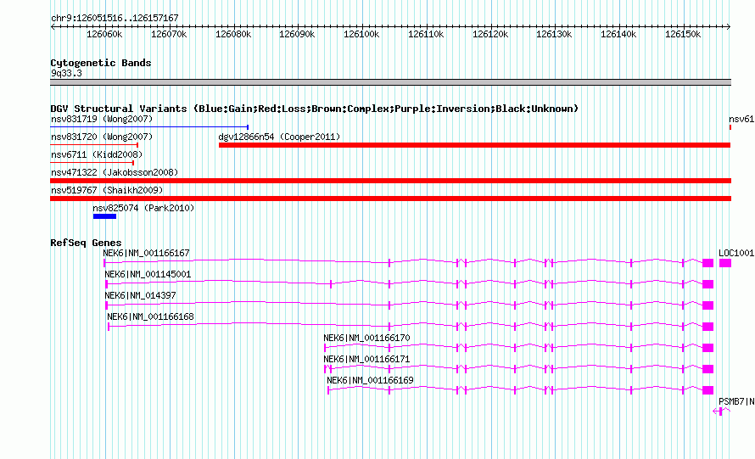This screenshot has height=459, width=755.
Task: Select the Cytogenetic Bands track title
Action: click(x=101, y=63)
